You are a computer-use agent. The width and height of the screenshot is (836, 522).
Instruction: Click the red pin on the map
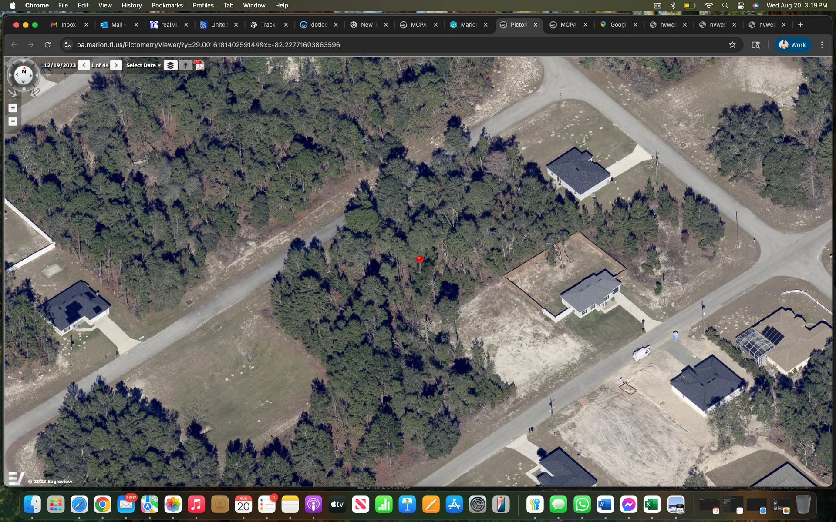[x=419, y=259]
